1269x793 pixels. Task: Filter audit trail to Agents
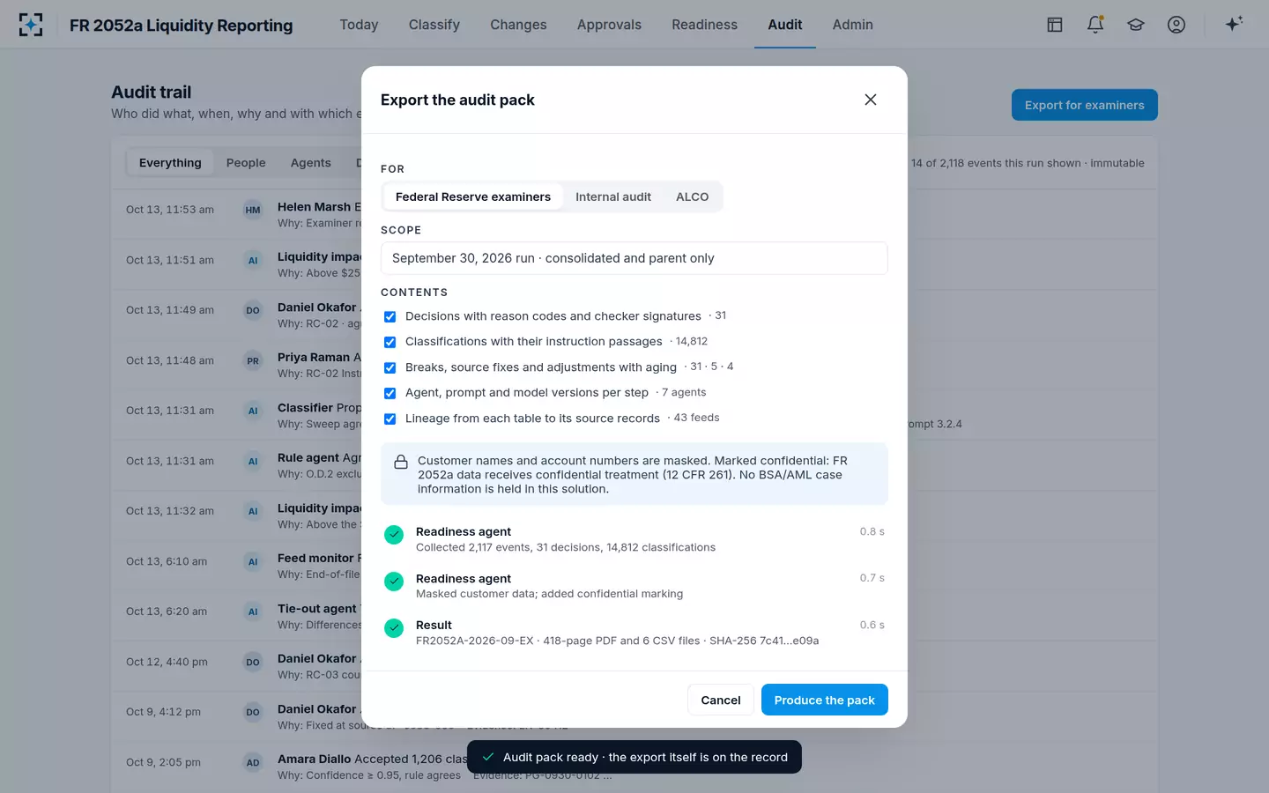[310, 162]
